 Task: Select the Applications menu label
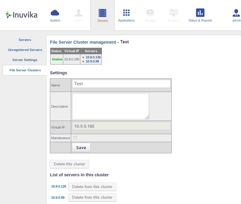click(x=126, y=20)
